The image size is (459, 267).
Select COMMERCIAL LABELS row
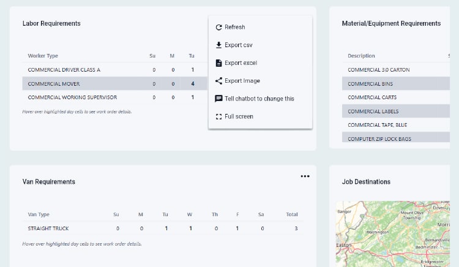click(x=396, y=111)
